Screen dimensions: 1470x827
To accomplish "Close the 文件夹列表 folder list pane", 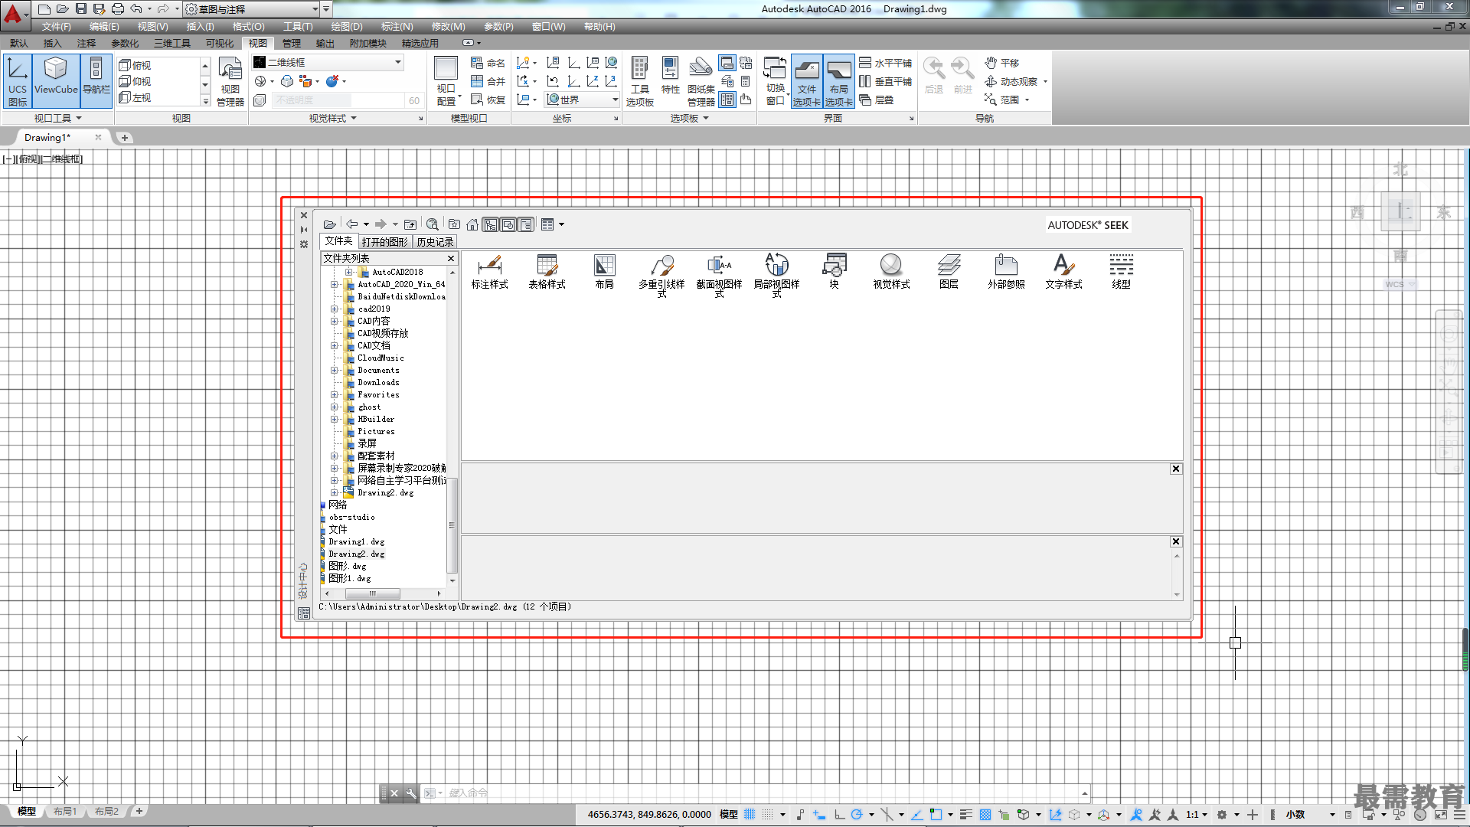I will pos(451,258).
